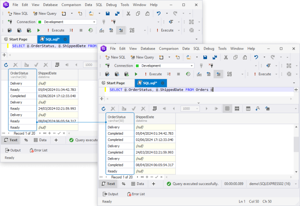Open the Comparison menu in the front window
The width and height of the screenshot is (300, 206).
[x=169, y=49]
